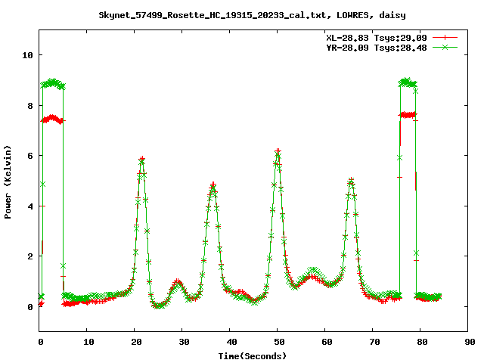Click the x-axis tick label 60
This screenshot has height=363, width=484.
coord(327,342)
